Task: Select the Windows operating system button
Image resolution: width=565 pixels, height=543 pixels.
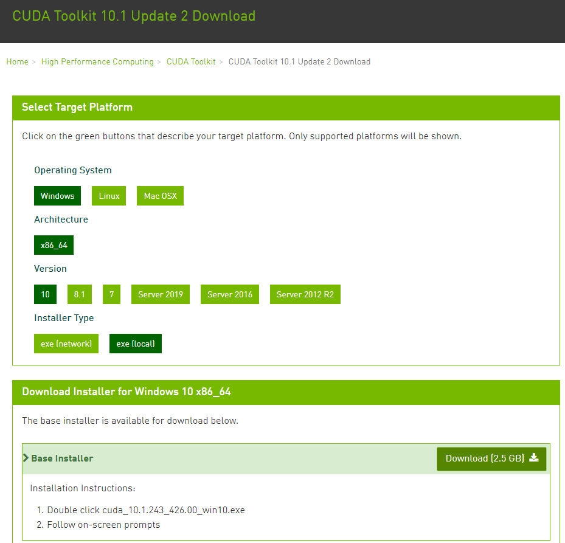Action: tap(57, 196)
